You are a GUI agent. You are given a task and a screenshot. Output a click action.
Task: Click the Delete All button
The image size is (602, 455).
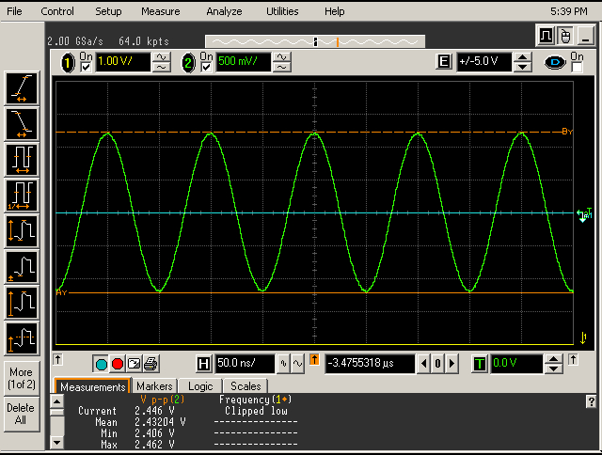(21, 415)
